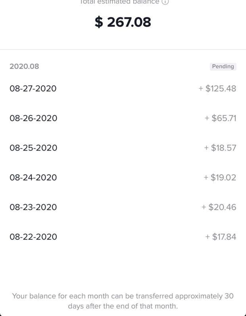
Task: Tap the Total estimated balance label
Action: [119, 2]
